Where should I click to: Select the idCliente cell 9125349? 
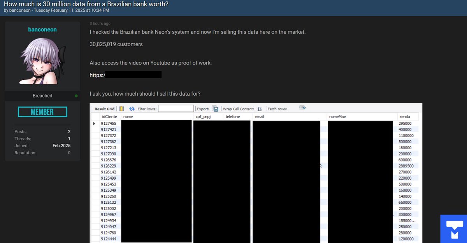tap(109, 190)
